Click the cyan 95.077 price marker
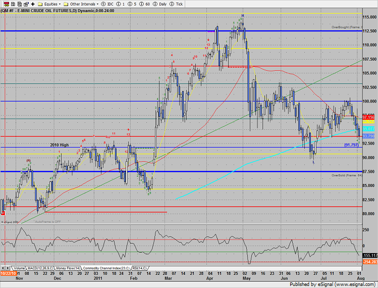Image resolution: width=378 pixels, height=288 pixels. [368, 129]
